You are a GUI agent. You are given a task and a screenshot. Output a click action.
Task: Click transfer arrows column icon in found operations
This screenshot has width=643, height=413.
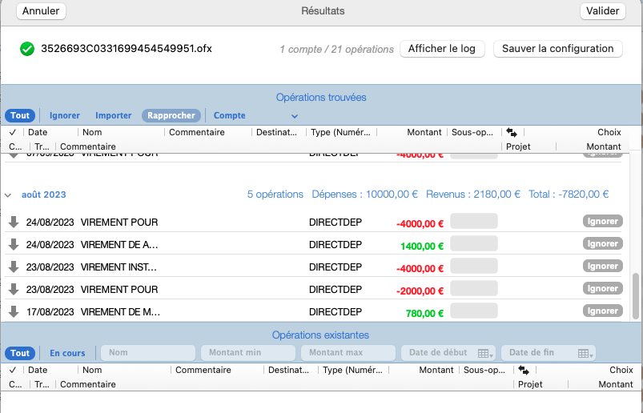(512, 132)
